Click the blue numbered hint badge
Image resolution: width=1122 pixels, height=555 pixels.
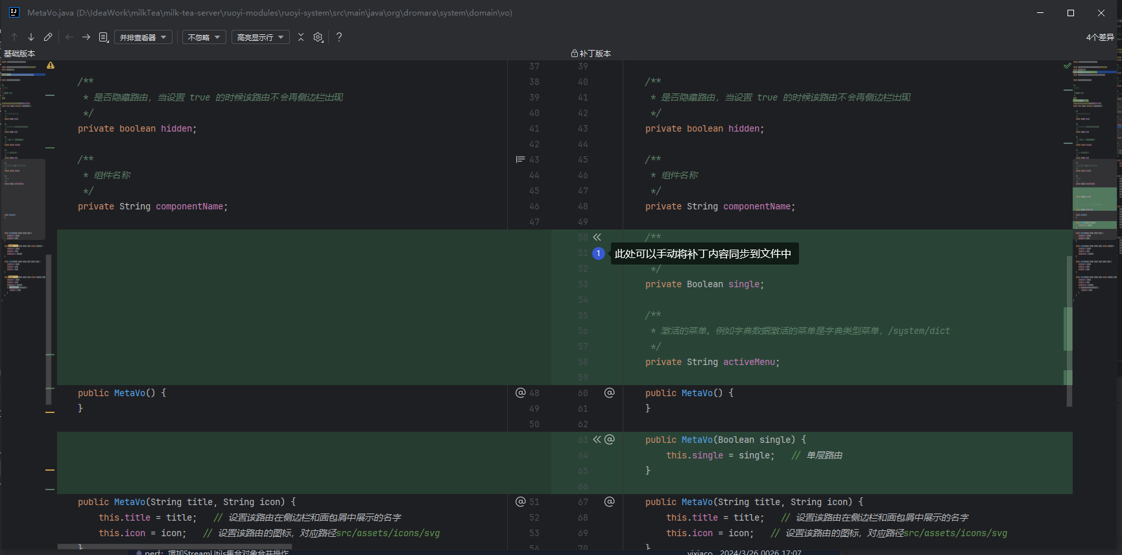click(x=598, y=254)
